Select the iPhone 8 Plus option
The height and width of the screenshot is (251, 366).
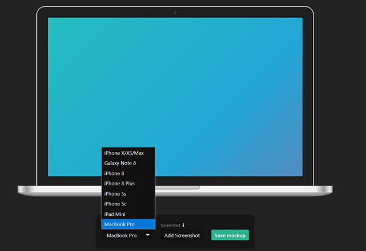(x=128, y=184)
